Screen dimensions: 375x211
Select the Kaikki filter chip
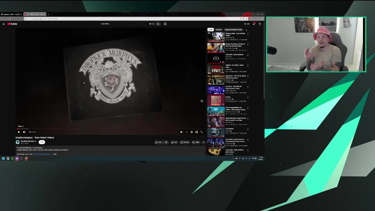click(x=210, y=30)
